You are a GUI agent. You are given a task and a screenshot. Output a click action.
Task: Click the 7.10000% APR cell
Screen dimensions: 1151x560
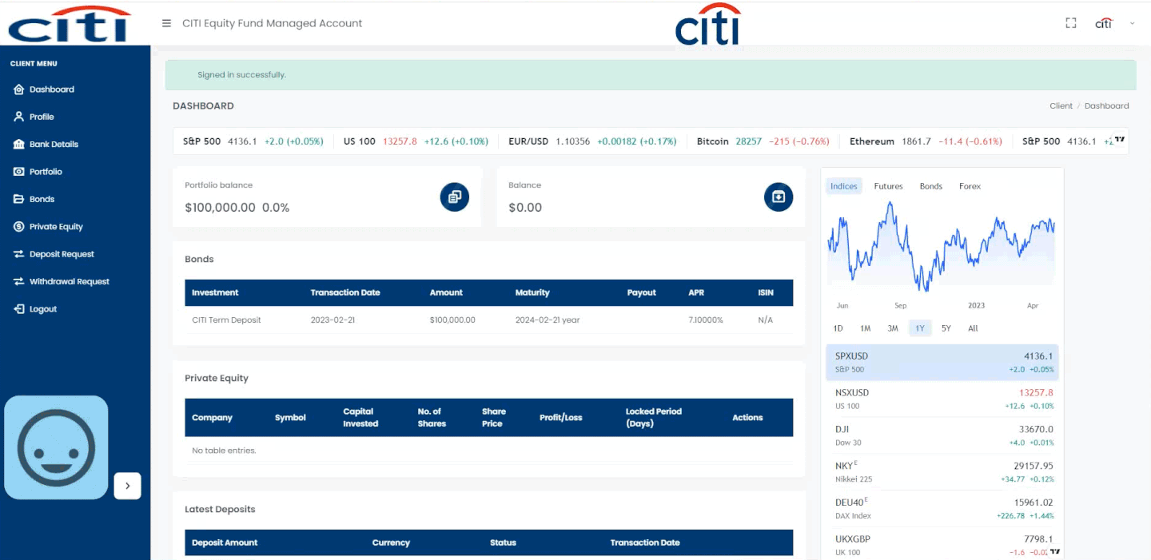706,320
